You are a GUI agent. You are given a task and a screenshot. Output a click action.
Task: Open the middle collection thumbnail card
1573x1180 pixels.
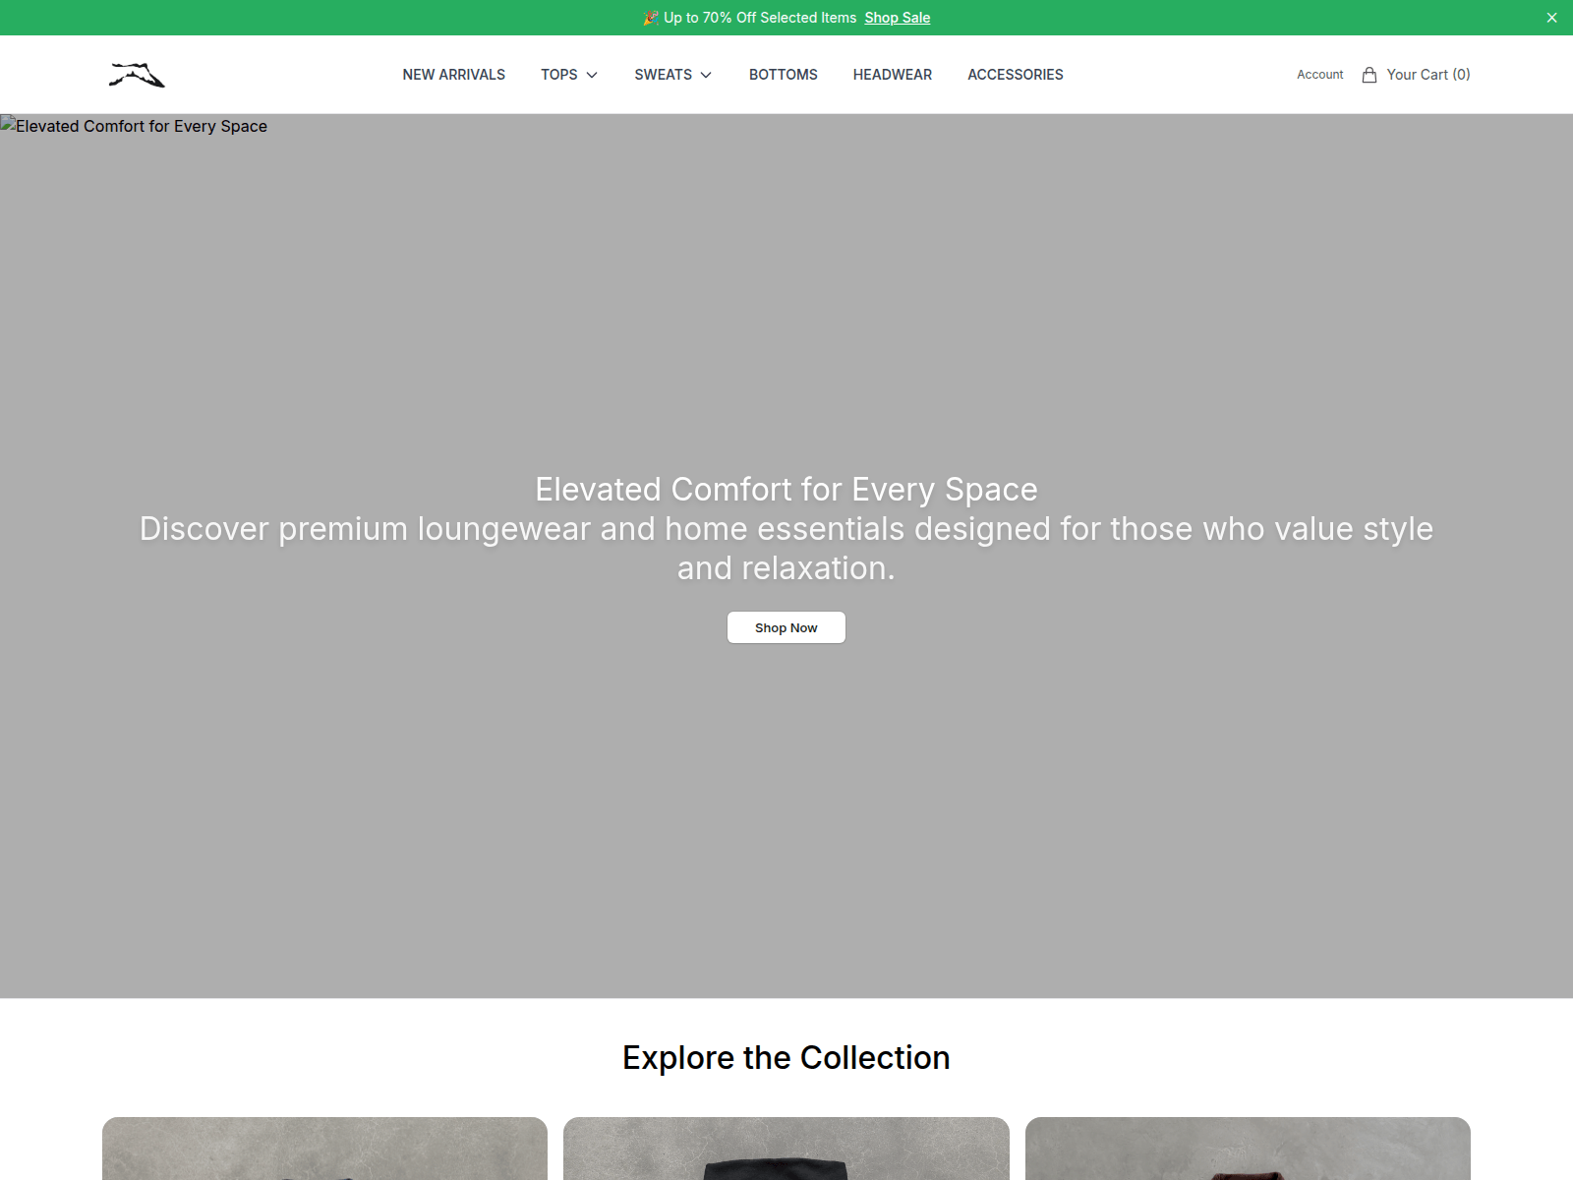786,1149
